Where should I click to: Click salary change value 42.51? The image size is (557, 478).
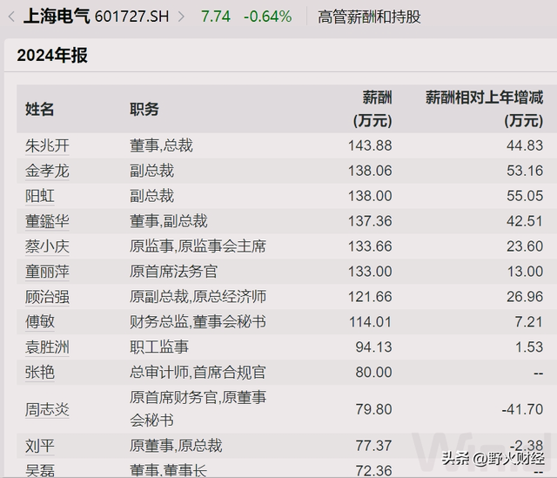(525, 221)
